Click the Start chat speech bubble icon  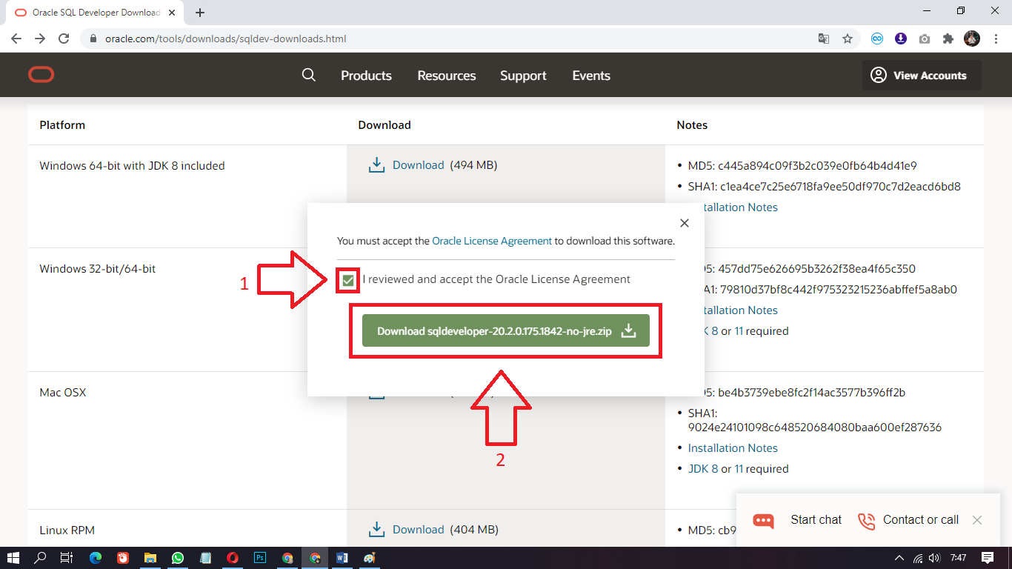[x=765, y=521]
